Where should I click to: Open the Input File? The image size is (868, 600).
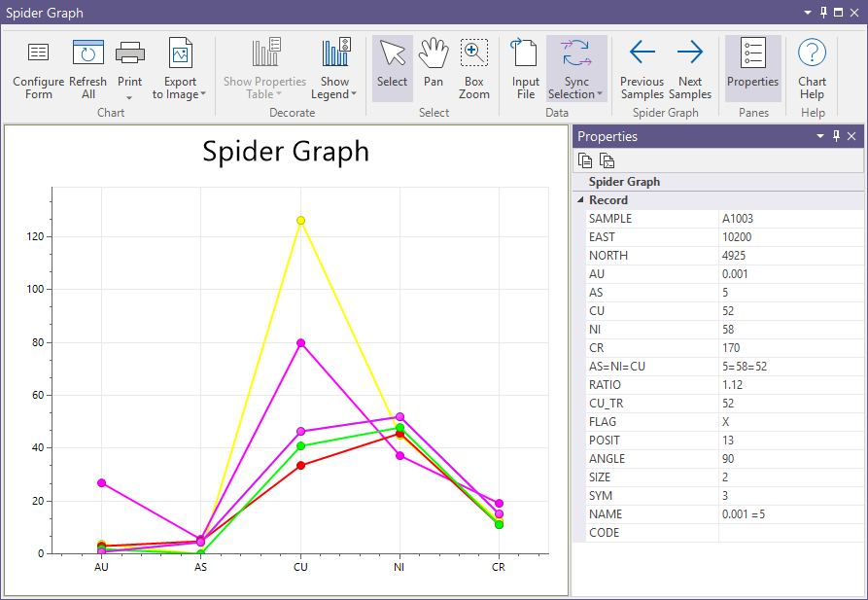(x=526, y=69)
